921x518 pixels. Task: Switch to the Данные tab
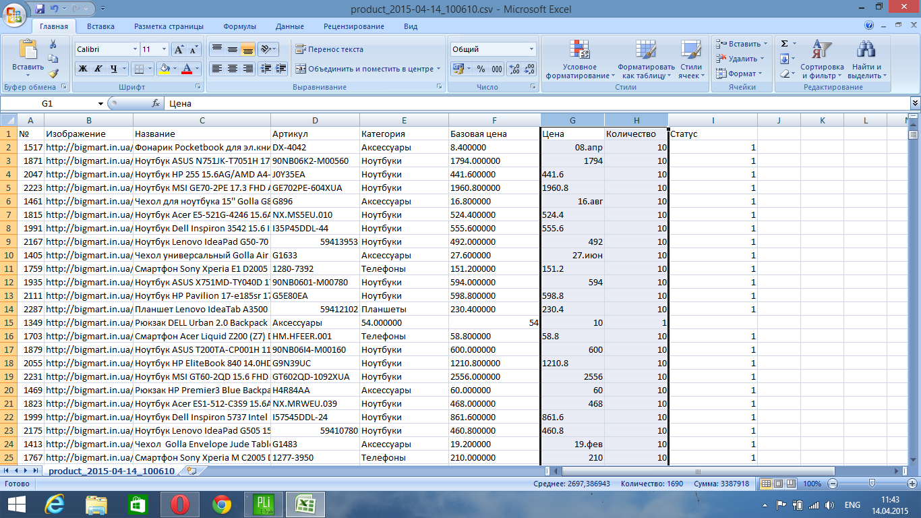tap(290, 26)
